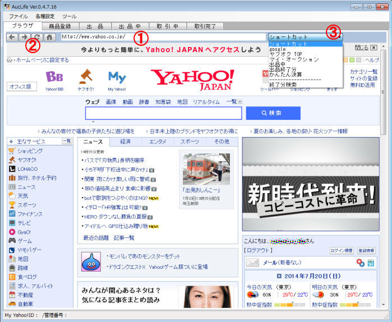Image resolution: width=392 pixels, height=322 pixels.
Task: Click the 主なサービス 一覧 button
Action: (x=67, y=141)
